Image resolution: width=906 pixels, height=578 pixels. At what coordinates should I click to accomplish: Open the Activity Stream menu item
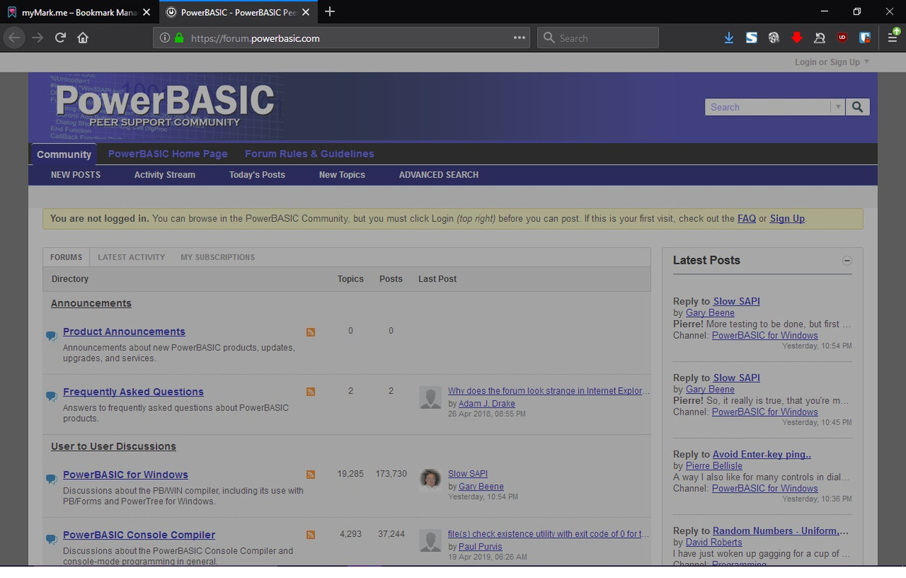point(165,175)
